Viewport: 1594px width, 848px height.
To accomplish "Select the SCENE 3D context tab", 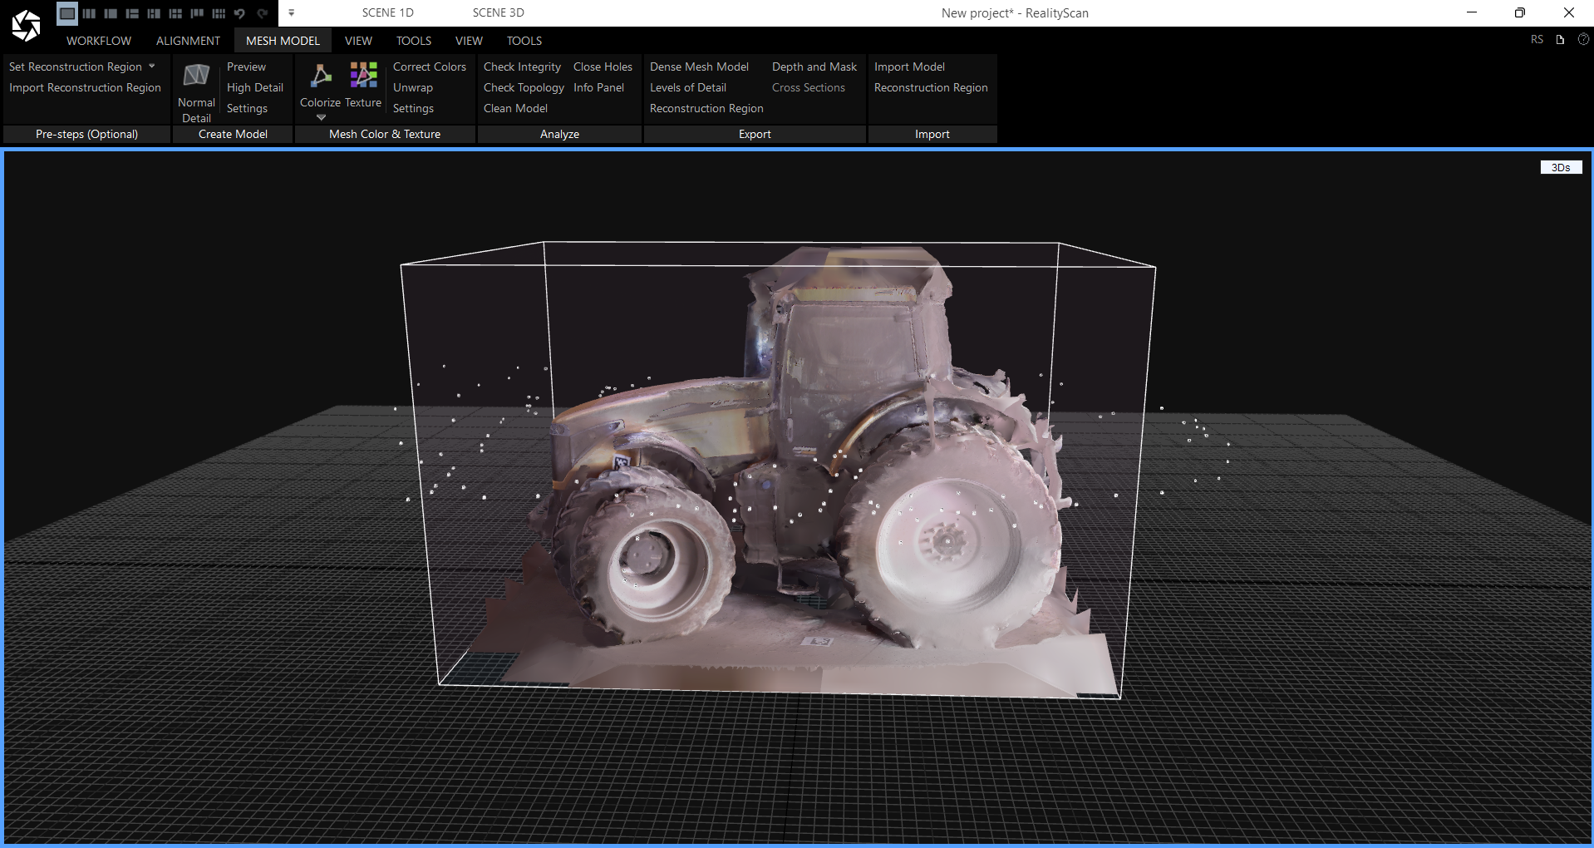I will point(498,12).
